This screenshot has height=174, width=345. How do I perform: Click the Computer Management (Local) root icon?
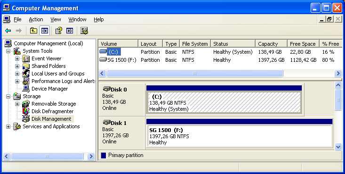tap(8, 43)
